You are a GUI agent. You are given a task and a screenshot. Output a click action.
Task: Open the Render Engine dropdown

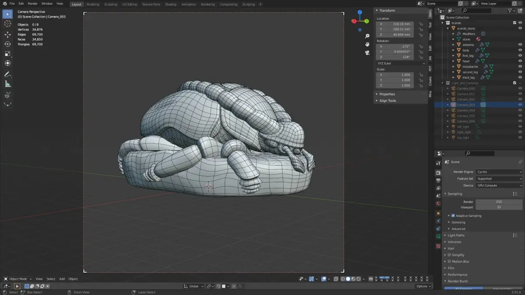[499, 172]
